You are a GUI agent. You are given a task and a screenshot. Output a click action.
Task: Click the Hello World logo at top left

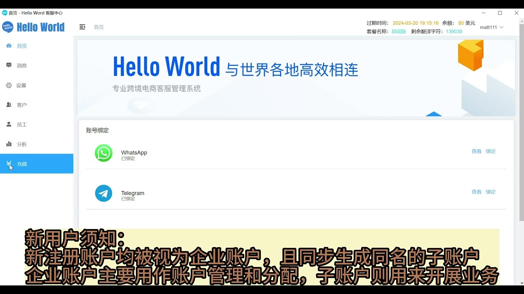34,27
